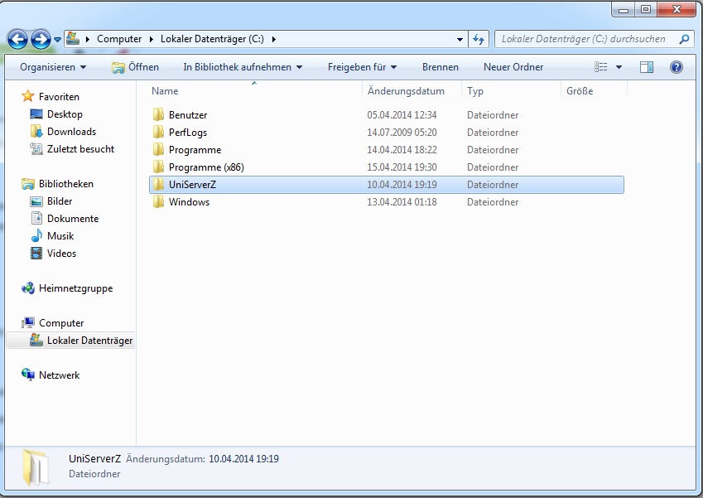Open the Bilder library

60,201
